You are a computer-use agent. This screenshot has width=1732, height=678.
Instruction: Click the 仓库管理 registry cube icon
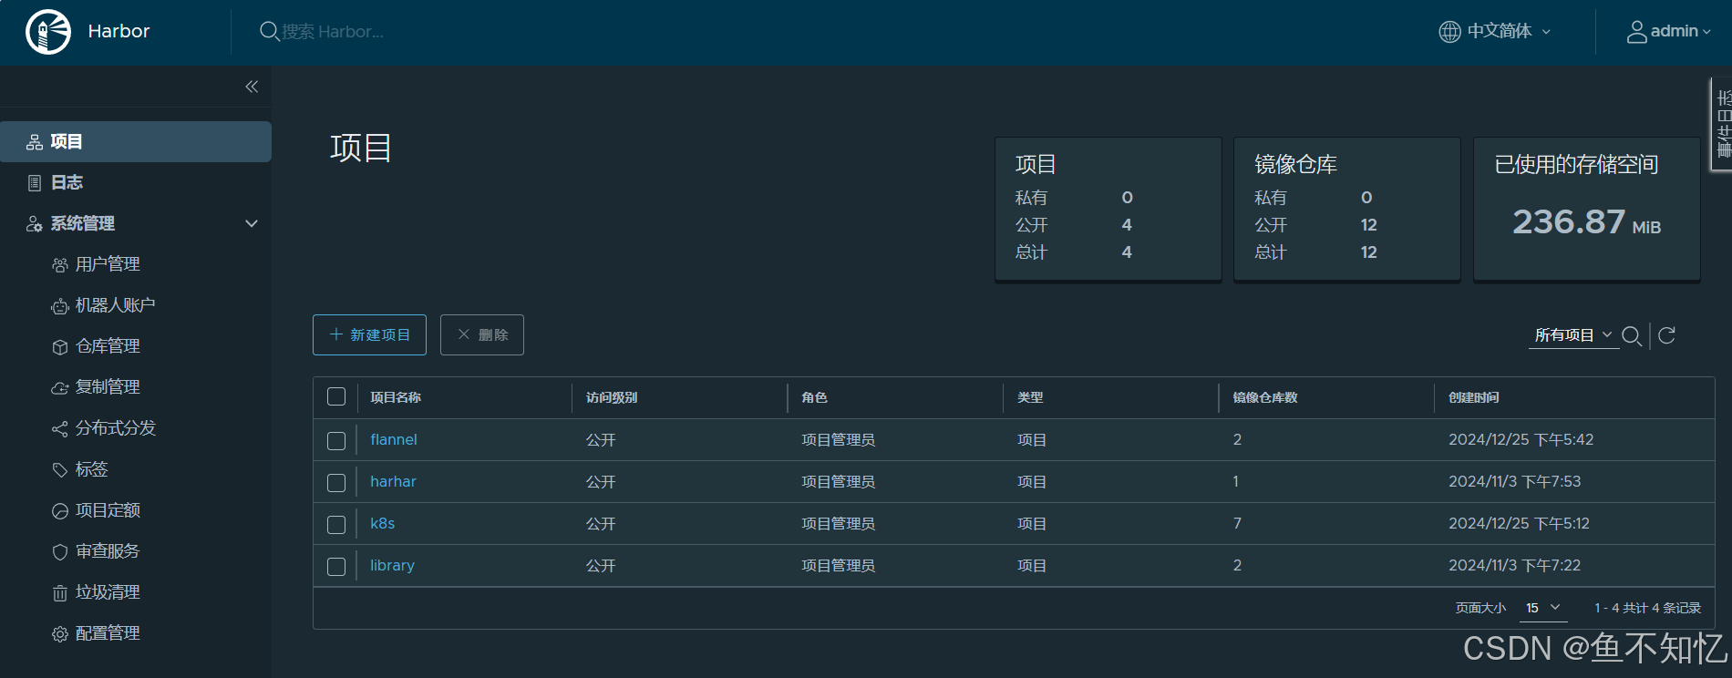60,347
